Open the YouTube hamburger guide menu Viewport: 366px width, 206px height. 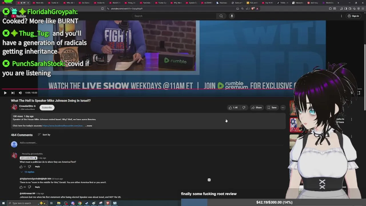[x=5, y=16]
